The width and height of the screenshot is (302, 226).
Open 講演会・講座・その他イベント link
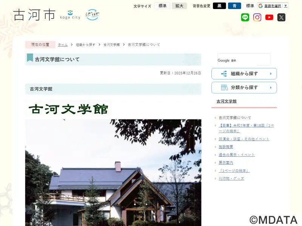click(x=244, y=139)
